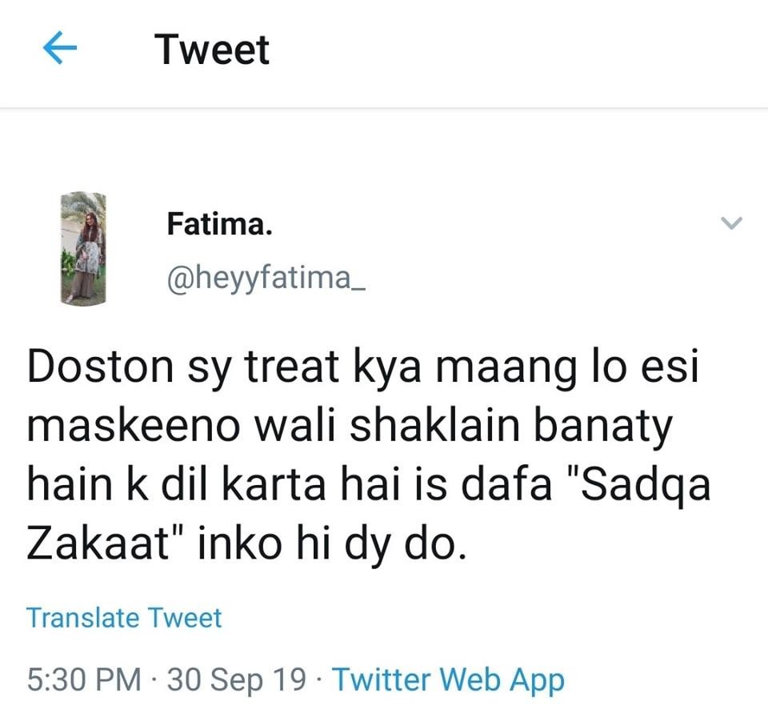Open the Twitter Web App source link
Viewport: 768px width, 714px height.
click(x=448, y=680)
